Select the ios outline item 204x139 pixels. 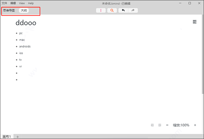coord(21,53)
